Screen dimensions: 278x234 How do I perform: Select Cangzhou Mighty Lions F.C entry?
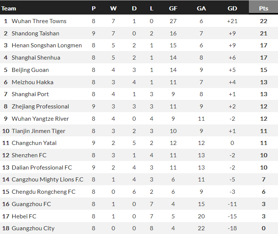coord(47,180)
